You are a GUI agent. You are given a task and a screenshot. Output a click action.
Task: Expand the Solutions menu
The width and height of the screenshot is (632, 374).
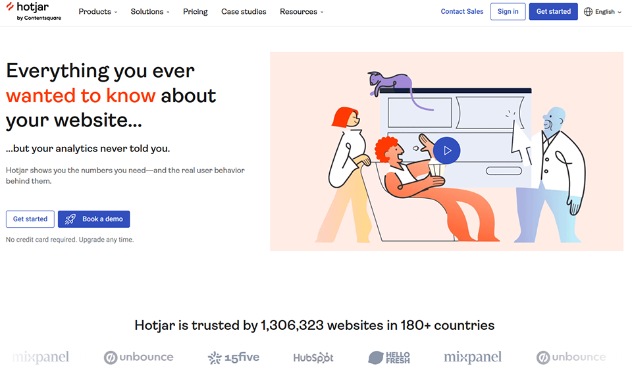[x=150, y=12]
